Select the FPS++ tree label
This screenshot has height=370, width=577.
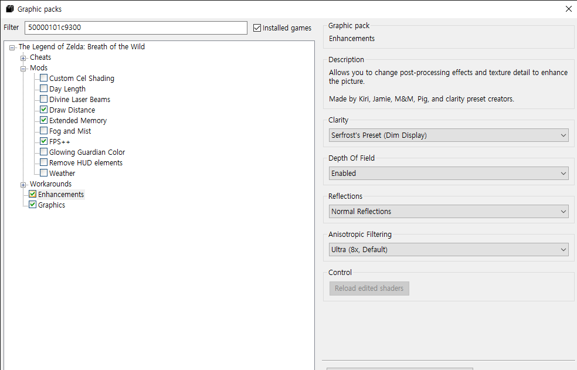pos(60,142)
